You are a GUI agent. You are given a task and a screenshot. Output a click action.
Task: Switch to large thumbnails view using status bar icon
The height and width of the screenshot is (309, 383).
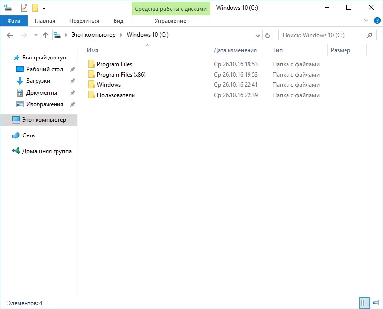coord(375,303)
